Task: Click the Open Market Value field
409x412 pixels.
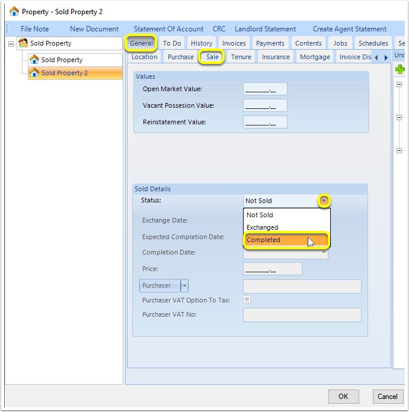Action: (265, 89)
